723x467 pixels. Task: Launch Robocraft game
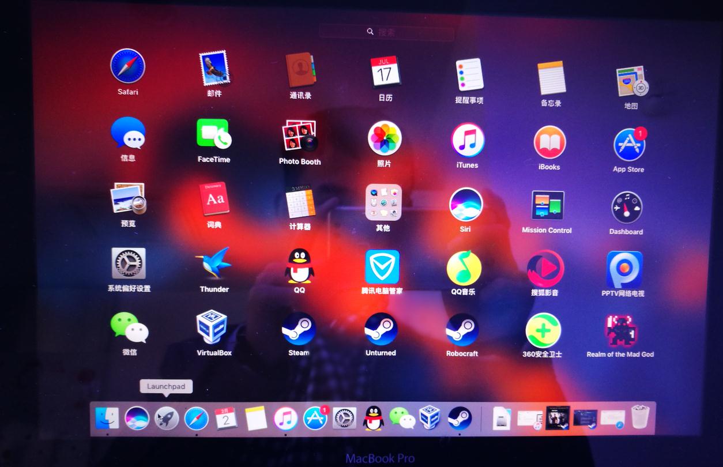coord(462,330)
